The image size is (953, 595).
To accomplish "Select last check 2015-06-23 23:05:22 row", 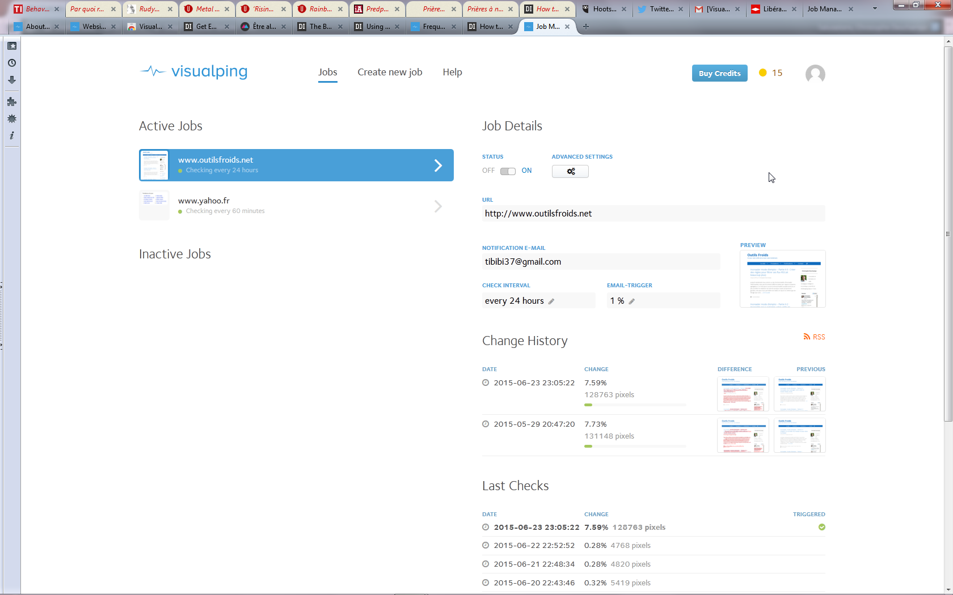I will tap(653, 528).
